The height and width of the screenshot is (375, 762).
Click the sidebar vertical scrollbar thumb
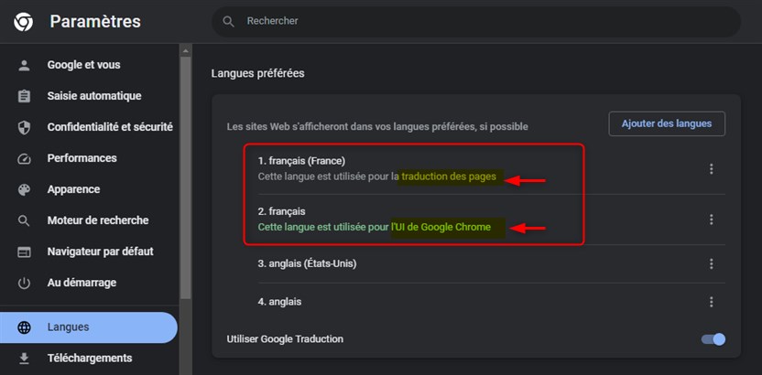click(185, 177)
